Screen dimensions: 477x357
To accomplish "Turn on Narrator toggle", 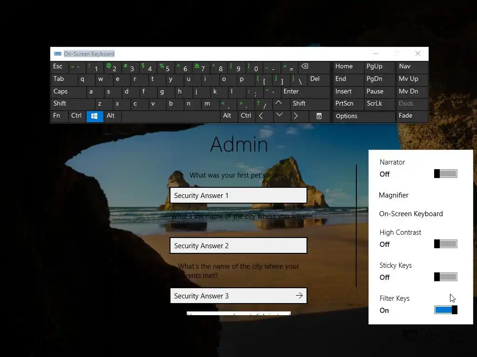I will 445,174.
